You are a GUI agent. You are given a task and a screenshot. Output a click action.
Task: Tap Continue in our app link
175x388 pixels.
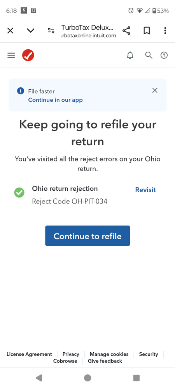[56, 100]
